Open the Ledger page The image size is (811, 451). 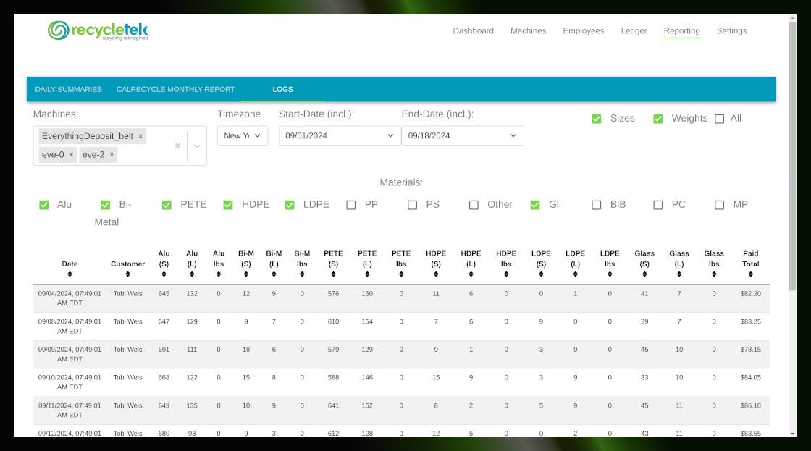634,31
